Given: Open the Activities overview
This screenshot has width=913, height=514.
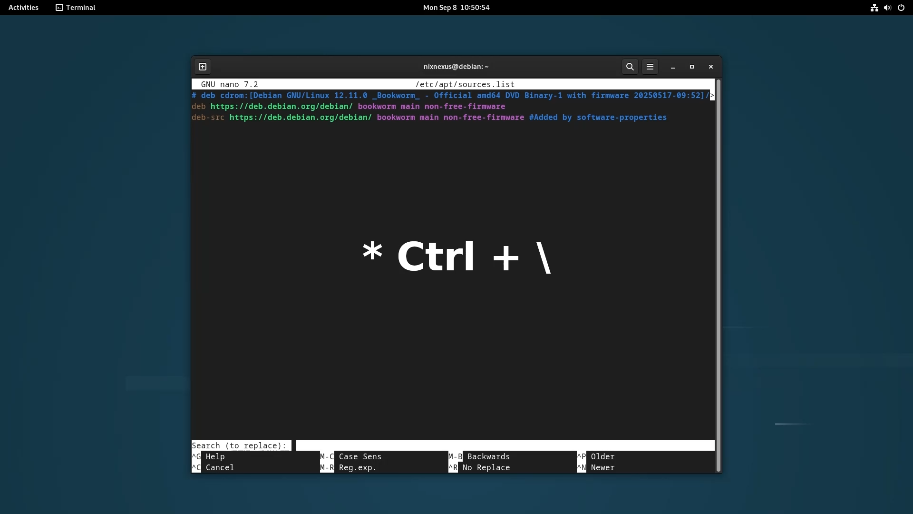Looking at the screenshot, I should pos(23,8).
